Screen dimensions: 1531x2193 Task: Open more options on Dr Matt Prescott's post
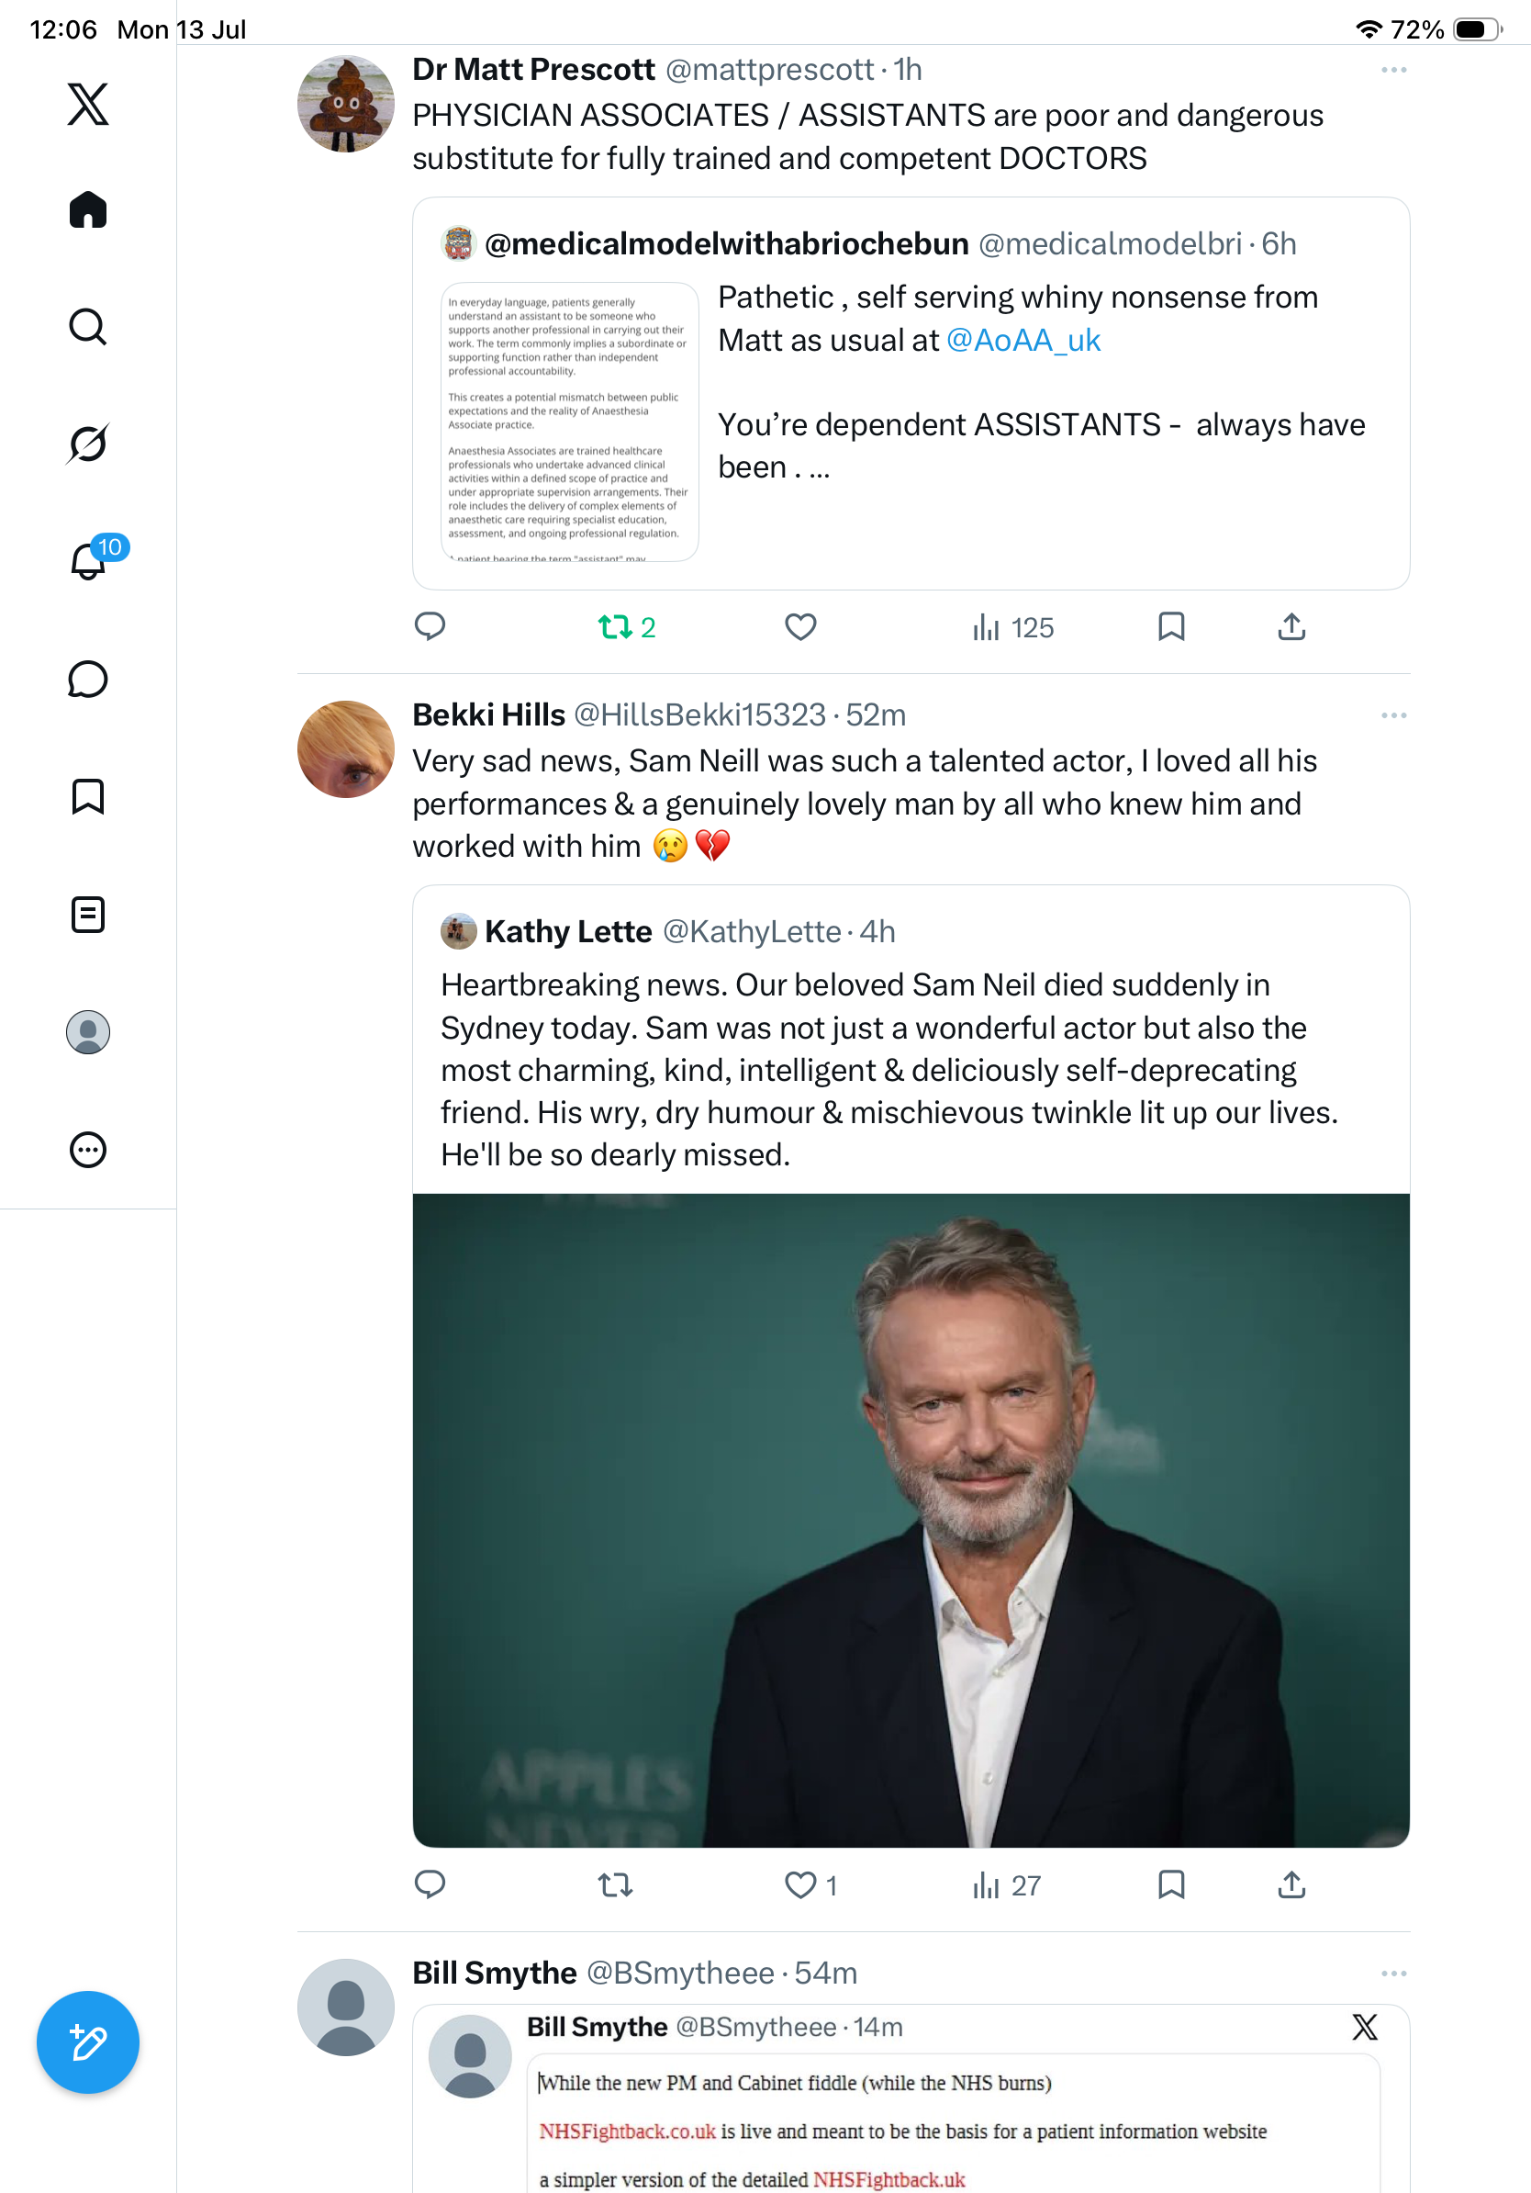(x=1393, y=70)
